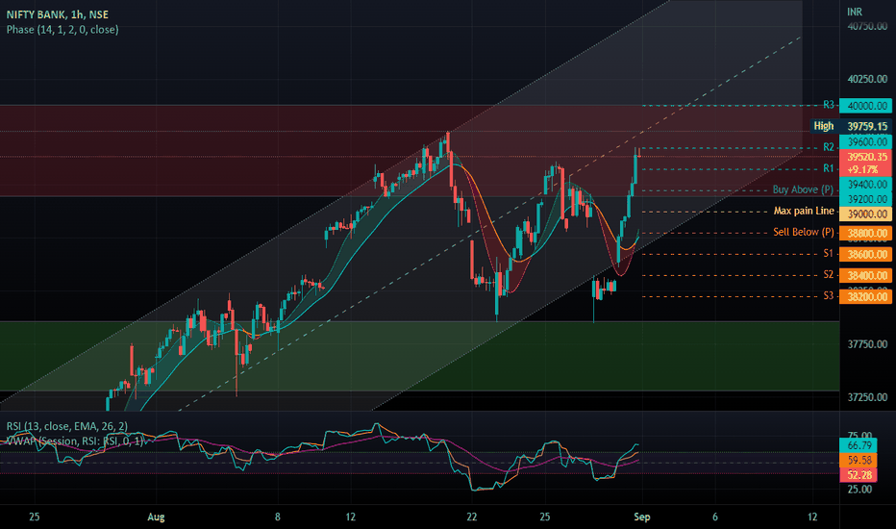This screenshot has width=896, height=529.
Task: Click the INR currency label
Action: pyautogui.click(x=855, y=12)
